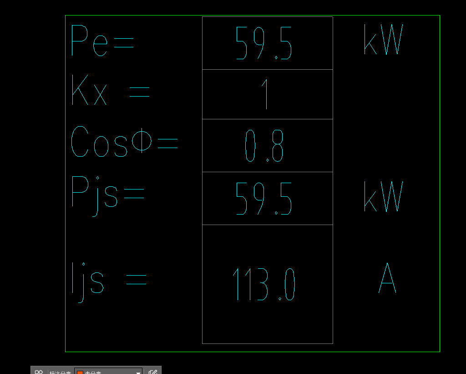The image size is (466, 374).
Task: Select the value 1 in Kx row
Action: pos(265,94)
